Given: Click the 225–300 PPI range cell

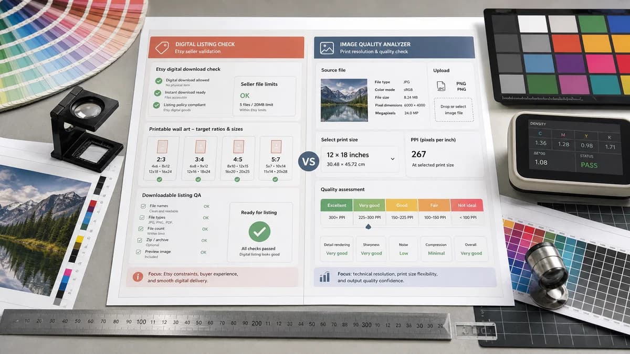Looking at the screenshot, I should (369, 218).
